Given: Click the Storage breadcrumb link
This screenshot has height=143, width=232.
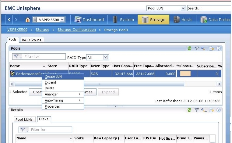Looking at the screenshot, I should [42, 30].
